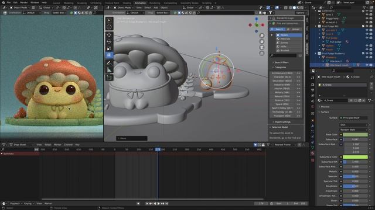
Task: Click BlenderKit search magnifier field icon
Action: pos(272,55)
